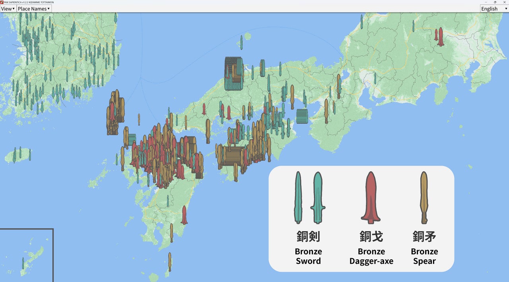Viewport: 509px width, 282px height.
Task: Click the southernmost bronze spear below Kyushu
Action: coord(170,262)
